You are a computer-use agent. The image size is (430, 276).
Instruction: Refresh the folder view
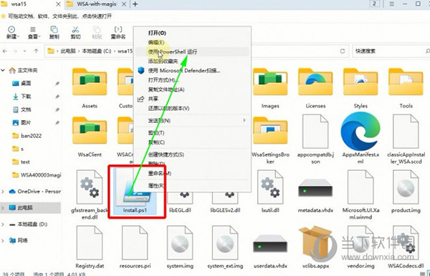[343, 51]
